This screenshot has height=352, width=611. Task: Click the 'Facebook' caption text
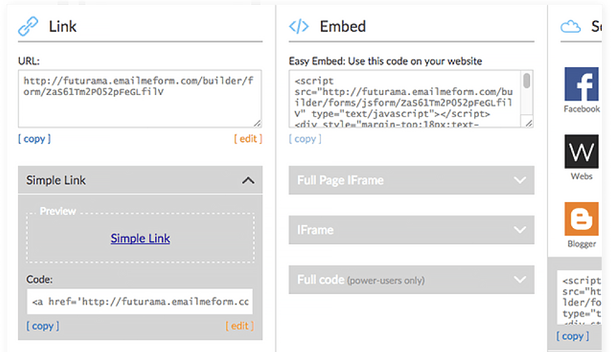[x=581, y=109]
